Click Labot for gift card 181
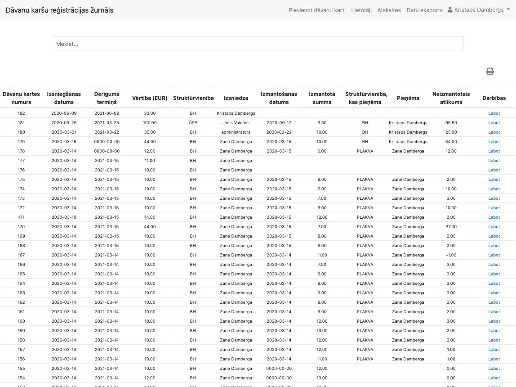This screenshot has height=387, width=516. coord(494,123)
